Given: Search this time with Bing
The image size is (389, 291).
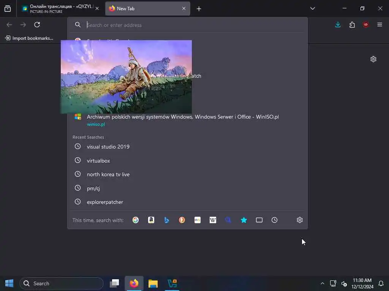Looking at the screenshot, I should [x=166, y=220].
